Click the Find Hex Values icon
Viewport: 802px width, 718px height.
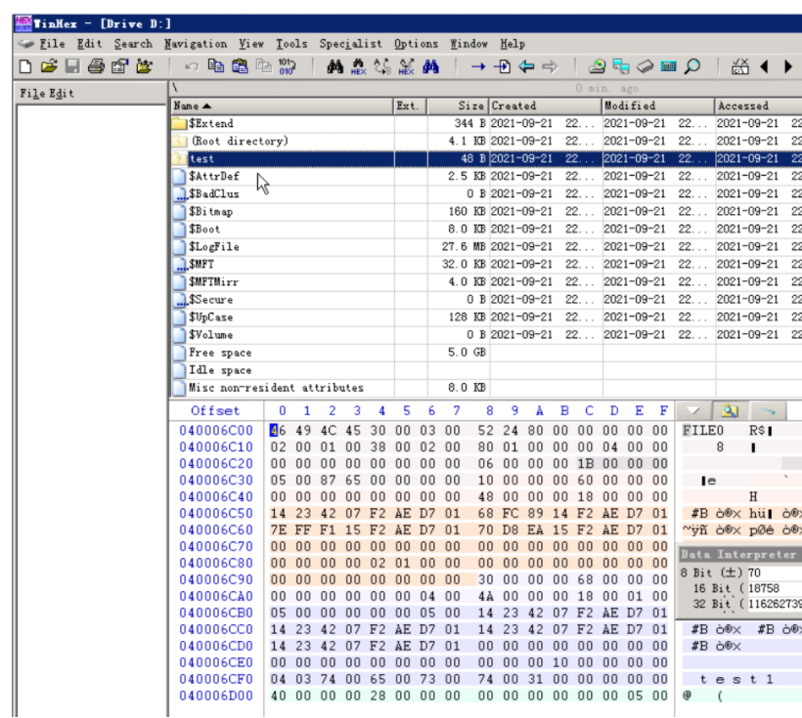[x=357, y=67]
